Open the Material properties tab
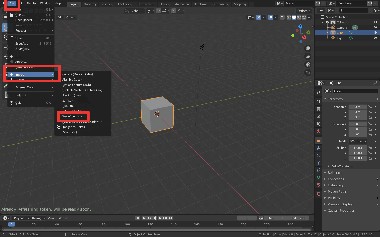Screen dimensions: 380x237 coord(319,185)
